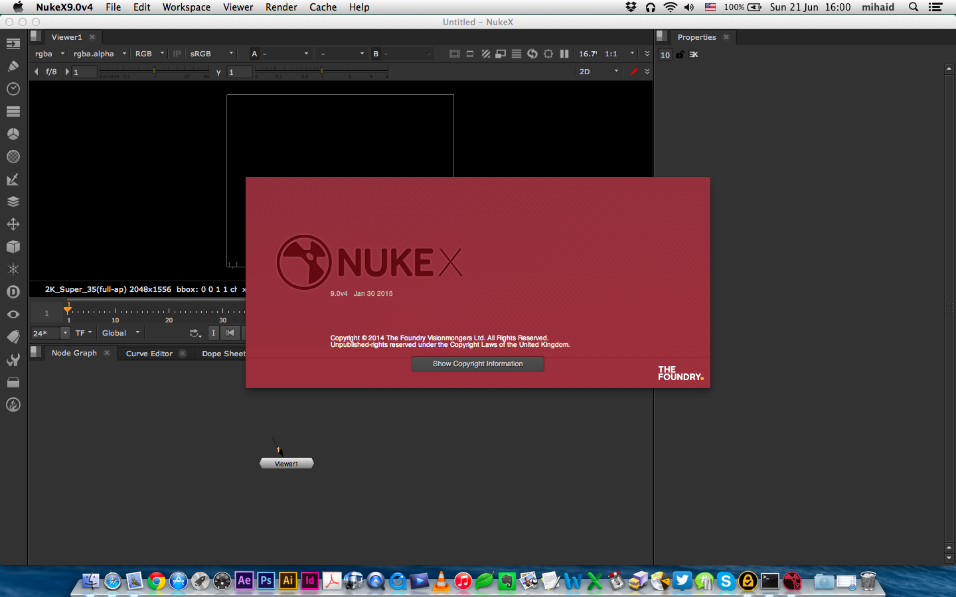Viewport: 956px width, 597px height.
Task: Open the 3D nodes cube icon
Action: [13, 247]
